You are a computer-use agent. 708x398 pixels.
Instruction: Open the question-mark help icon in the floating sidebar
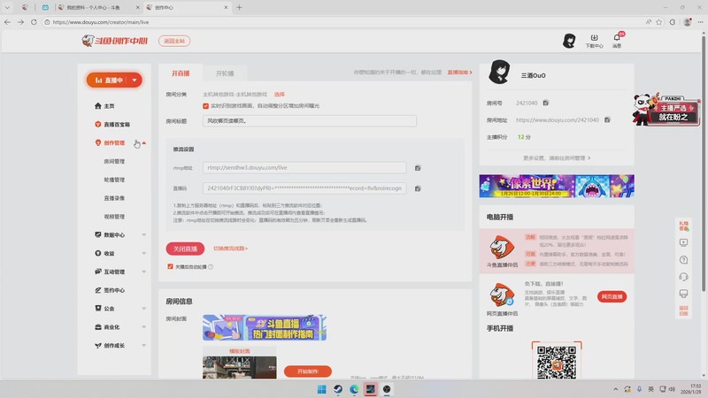click(x=683, y=260)
